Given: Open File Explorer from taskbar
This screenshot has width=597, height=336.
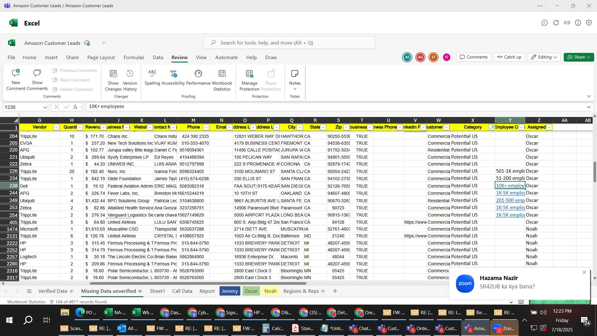Looking at the screenshot, I should 65,312.
